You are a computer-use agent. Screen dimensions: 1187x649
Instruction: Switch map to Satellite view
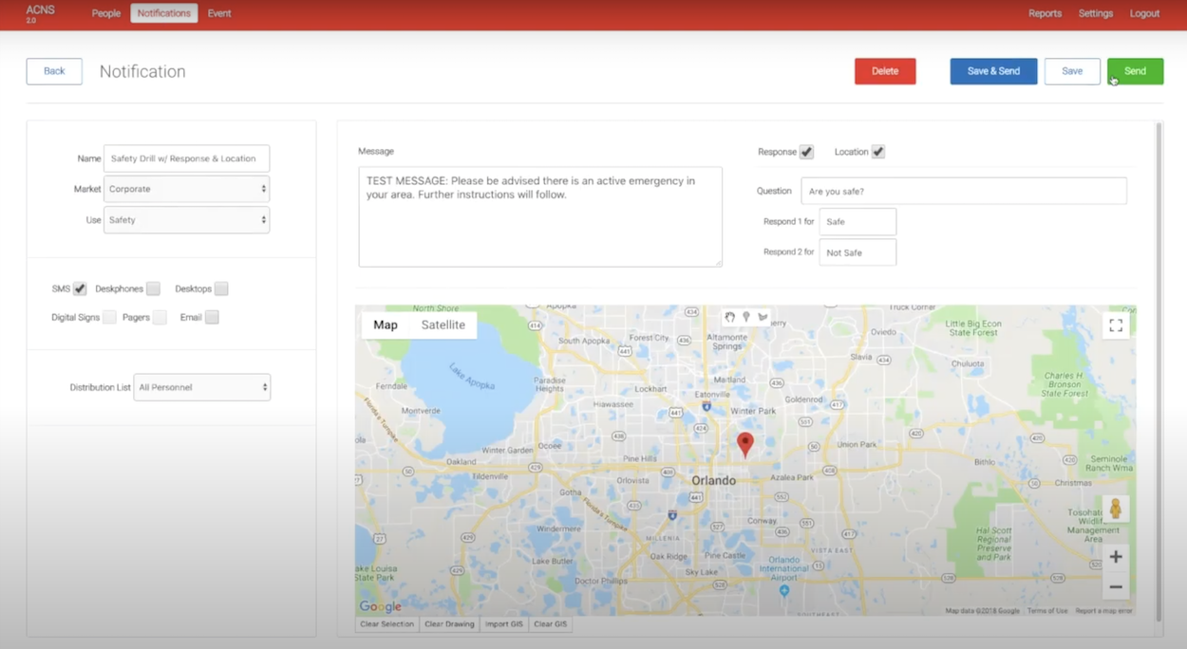pyautogui.click(x=443, y=324)
